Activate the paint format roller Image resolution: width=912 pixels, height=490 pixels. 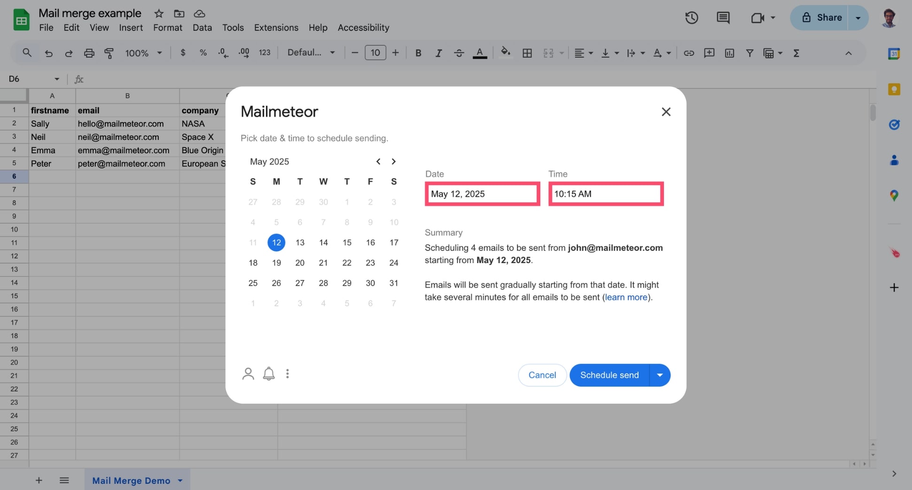(x=109, y=53)
